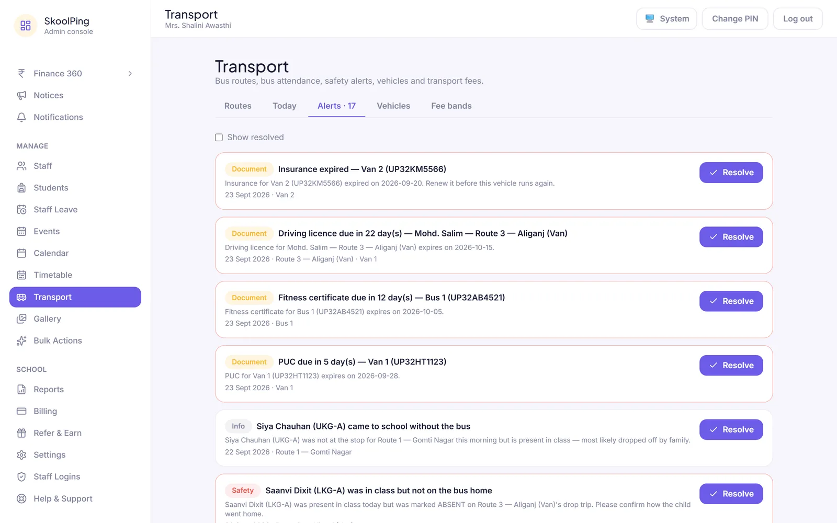Switch to the Today tab
Screen dimensions: 837x523
click(285, 106)
